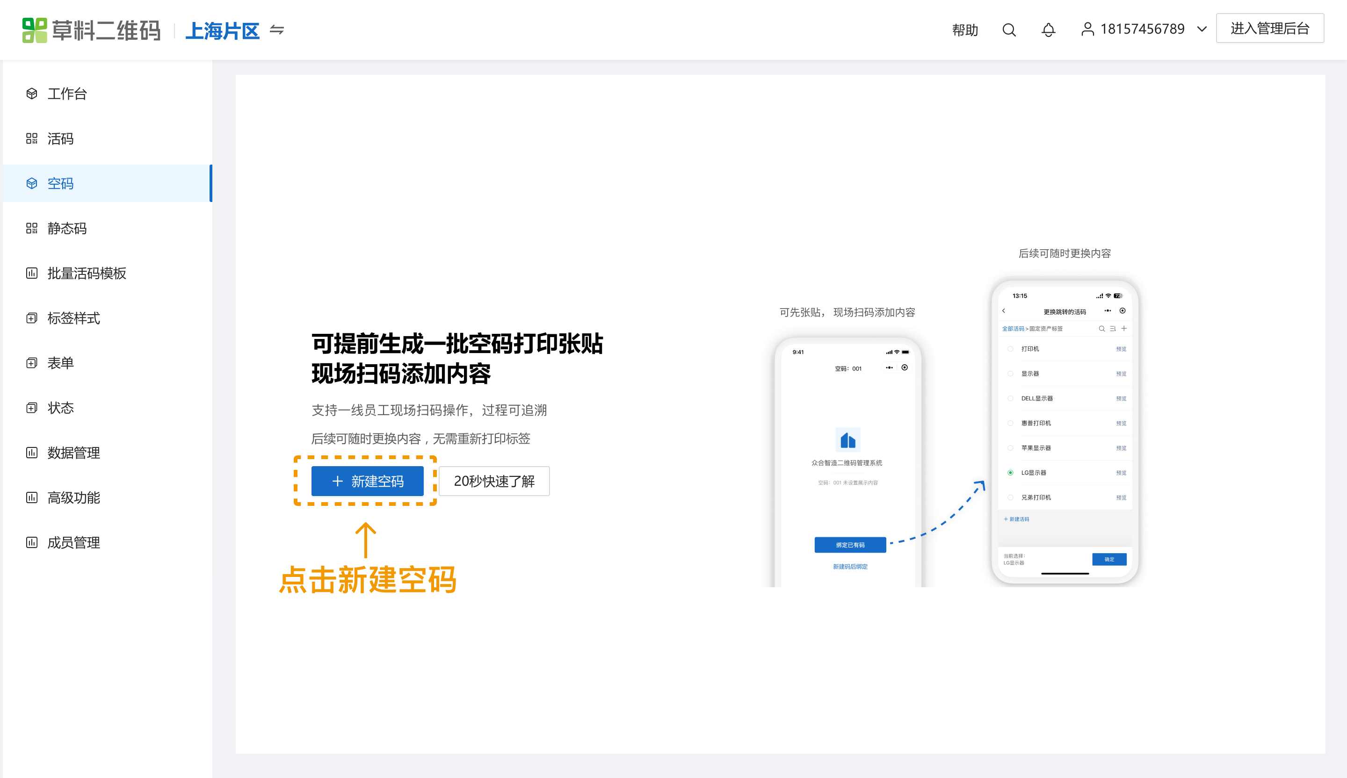Image resolution: width=1347 pixels, height=778 pixels.
Task: Open the 18157456789 account menu
Action: [x=1142, y=29]
